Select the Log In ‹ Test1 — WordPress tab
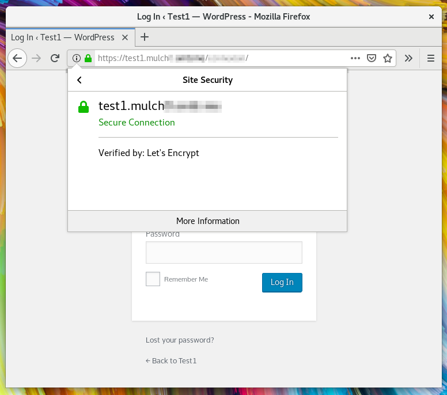The image size is (447, 395). (70, 37)
